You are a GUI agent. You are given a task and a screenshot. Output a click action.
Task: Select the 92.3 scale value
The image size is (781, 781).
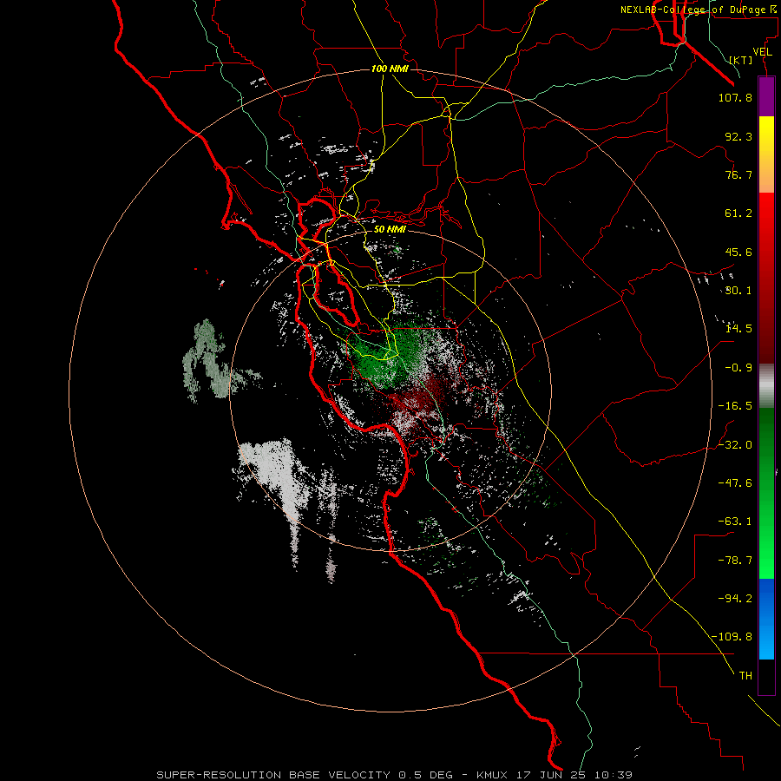point(738,136)
